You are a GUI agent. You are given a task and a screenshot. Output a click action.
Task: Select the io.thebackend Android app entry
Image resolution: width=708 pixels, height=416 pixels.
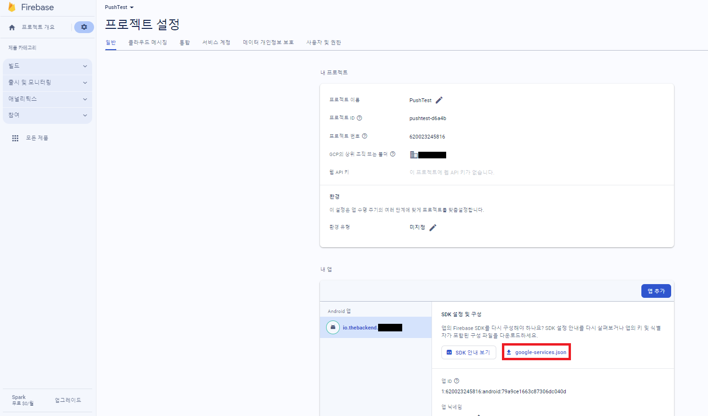pos(376,327)
